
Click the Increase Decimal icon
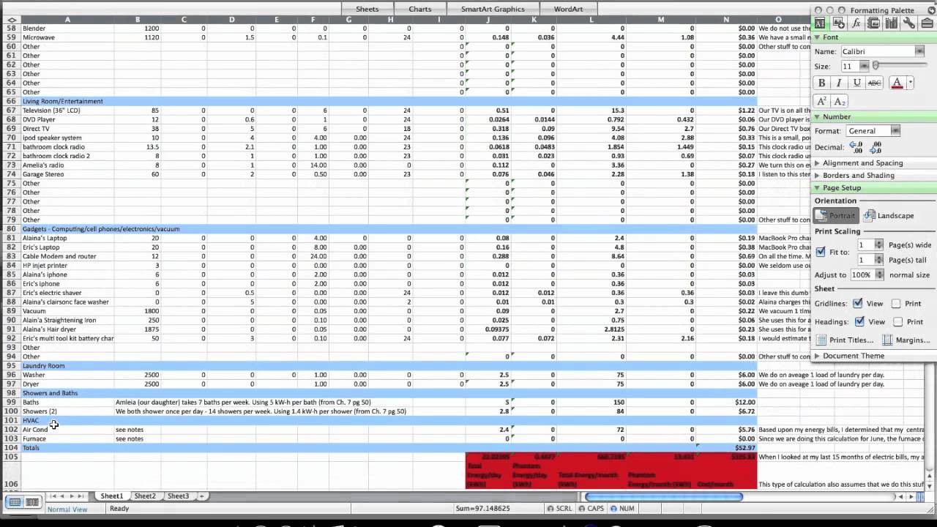(x=856, y=147)
